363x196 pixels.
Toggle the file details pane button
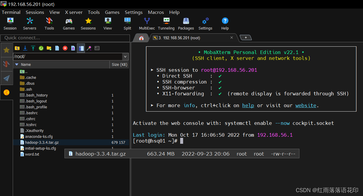[x=81, y=48]
